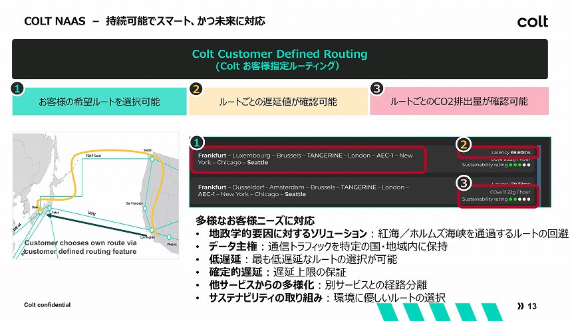
Task: Click the yellow numbered circle 2 badge above banners
Action: [196, 89]
